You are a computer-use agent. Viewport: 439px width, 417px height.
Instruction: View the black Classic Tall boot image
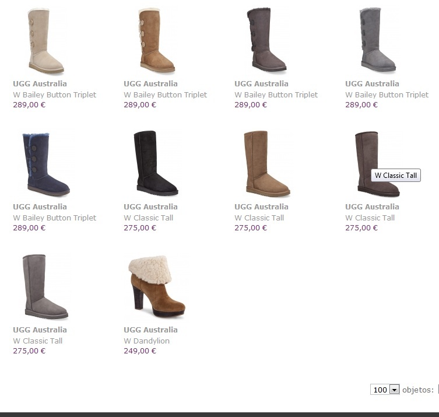(156, 163)
